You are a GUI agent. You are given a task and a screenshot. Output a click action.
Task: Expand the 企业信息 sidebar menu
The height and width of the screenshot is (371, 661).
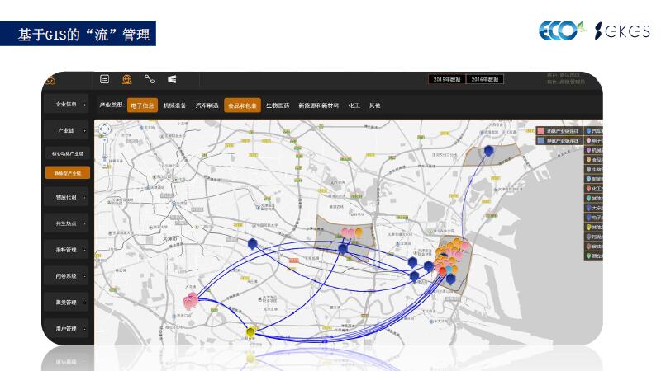[66, 105]
